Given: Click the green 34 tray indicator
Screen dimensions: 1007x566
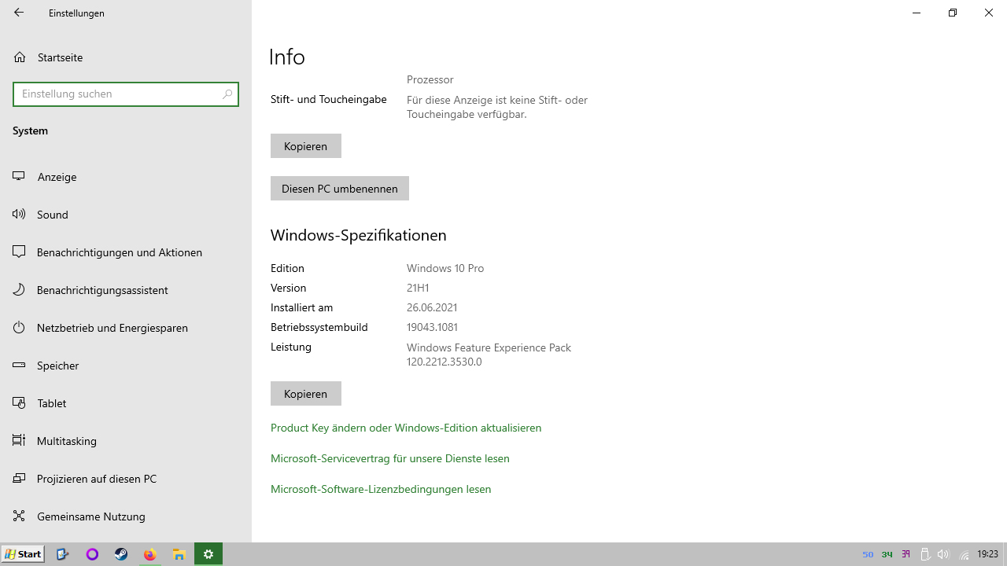Looking at the screenshot, I should click(887, 554).
